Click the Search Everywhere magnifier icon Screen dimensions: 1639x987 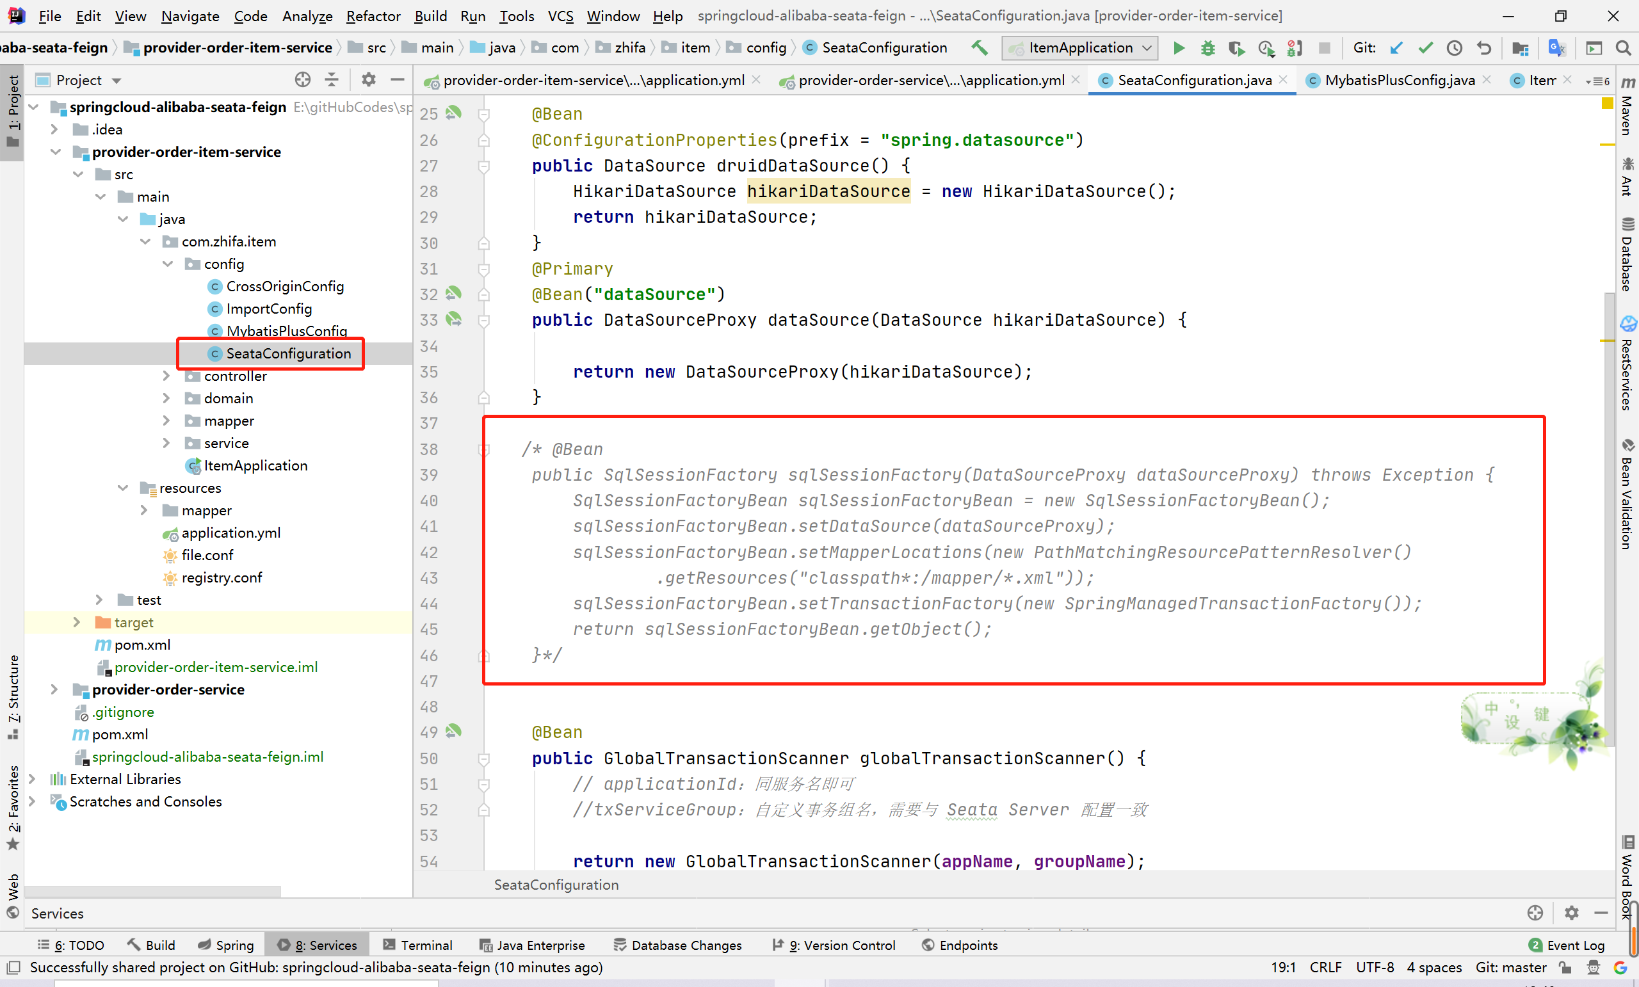(x=1622, y=48)
